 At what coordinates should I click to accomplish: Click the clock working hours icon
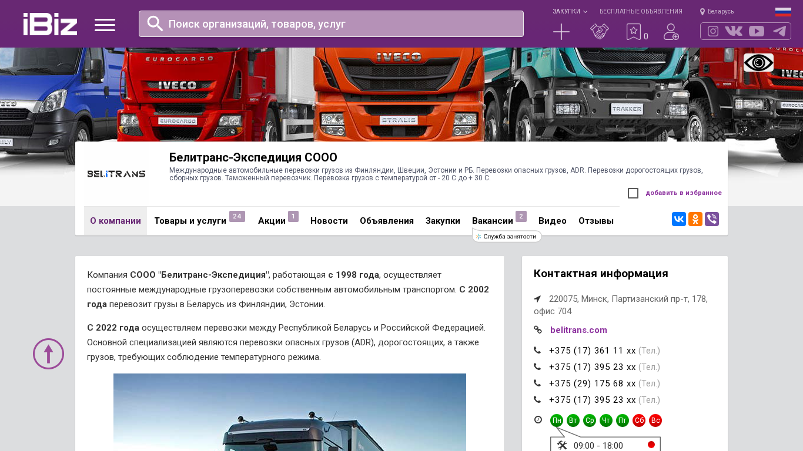(538, 420)
